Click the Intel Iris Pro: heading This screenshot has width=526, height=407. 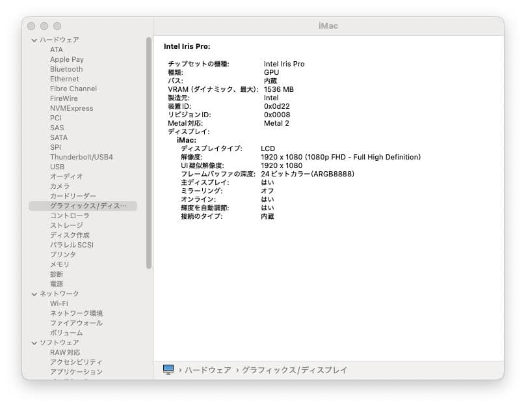click(x=187, y=46)
